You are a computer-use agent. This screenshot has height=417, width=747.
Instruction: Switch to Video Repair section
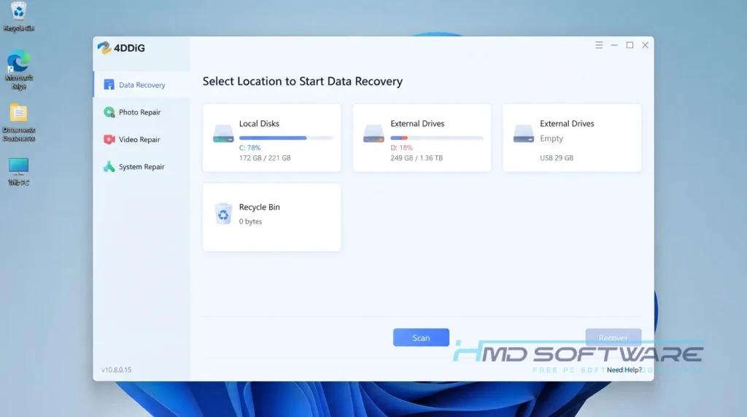point(142,139)
